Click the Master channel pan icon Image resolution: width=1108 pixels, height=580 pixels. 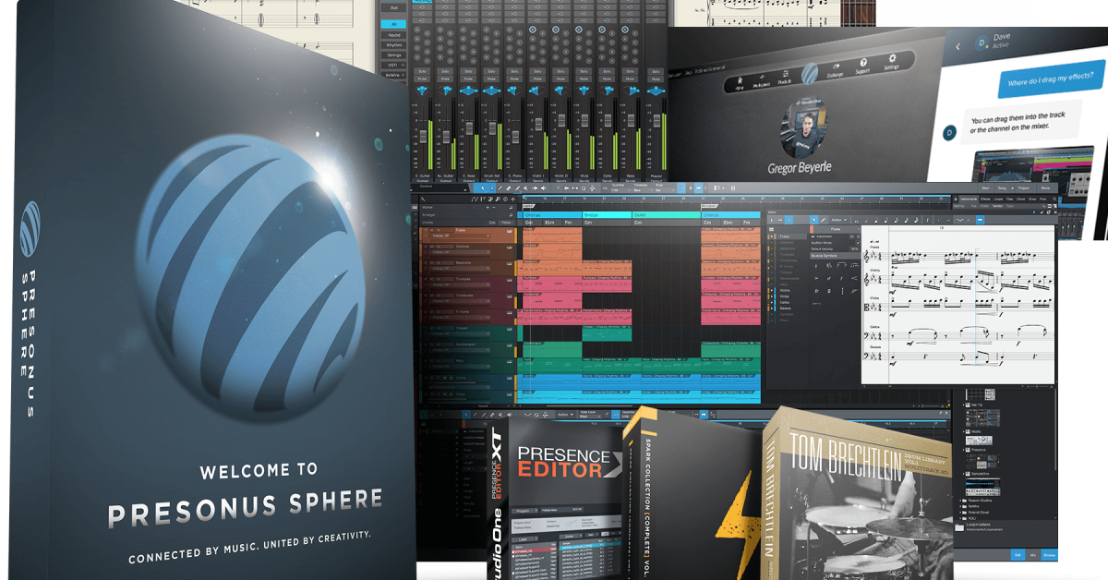[656, 91]
